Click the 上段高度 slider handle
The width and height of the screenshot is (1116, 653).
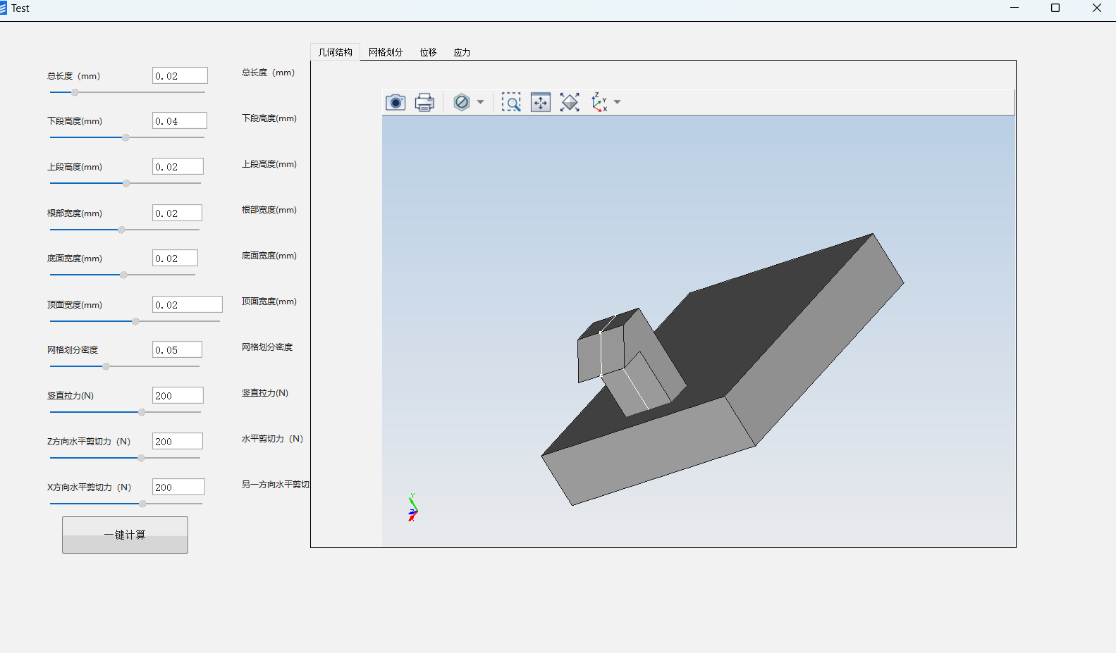pos(126,183)
